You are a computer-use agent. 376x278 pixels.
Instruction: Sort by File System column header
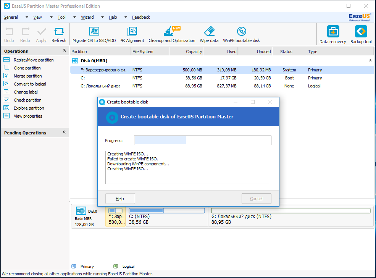point(150,51)
